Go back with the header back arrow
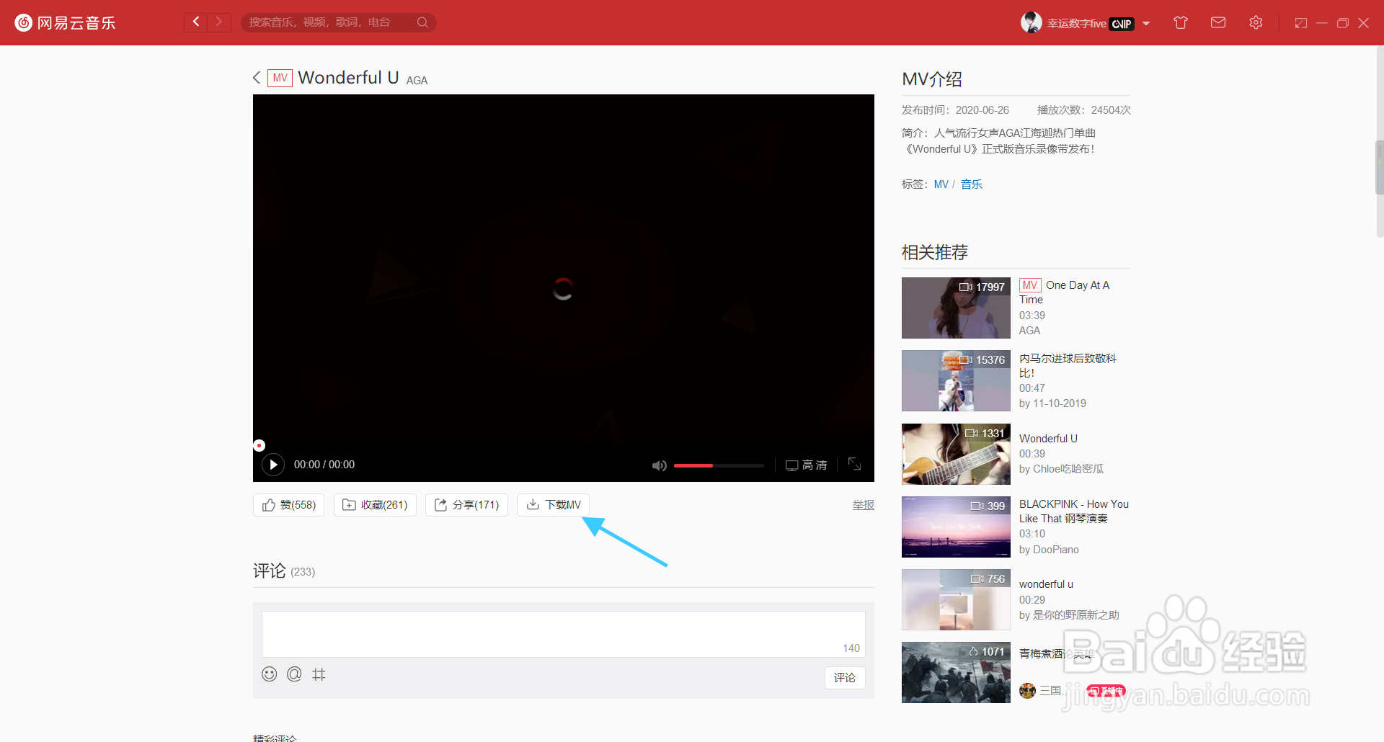The image size is (1384, 742). [x=196, y=22]
